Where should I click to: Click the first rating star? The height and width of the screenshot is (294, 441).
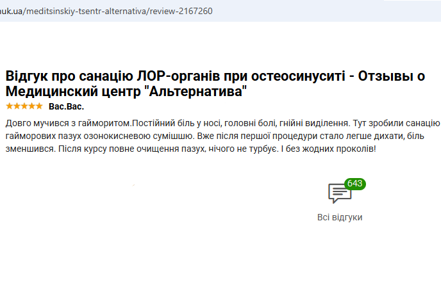click(8, 106)
